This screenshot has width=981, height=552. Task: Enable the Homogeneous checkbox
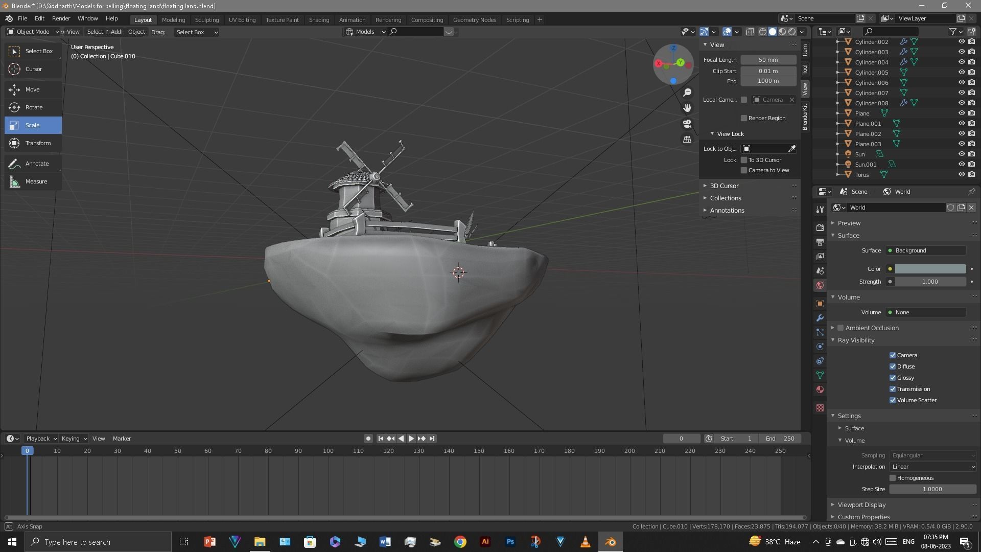893,478
